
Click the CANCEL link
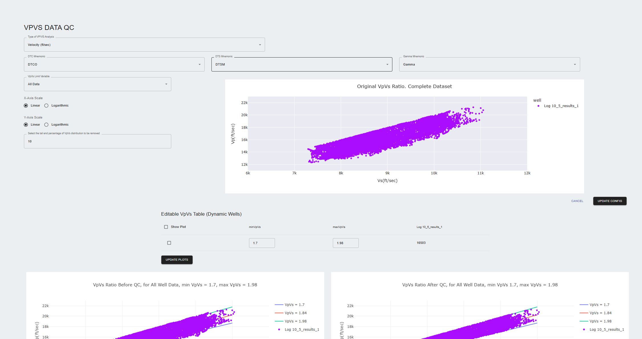pos(577,201)
